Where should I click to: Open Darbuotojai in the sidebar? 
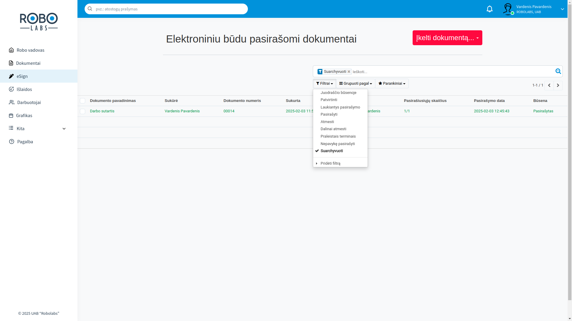click(39, 102)
